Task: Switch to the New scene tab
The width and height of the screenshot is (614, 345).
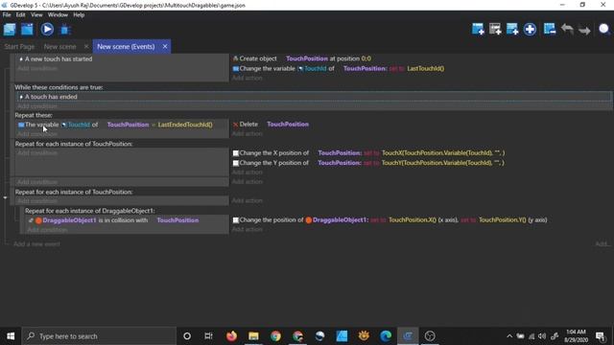Action: point(59,47)
